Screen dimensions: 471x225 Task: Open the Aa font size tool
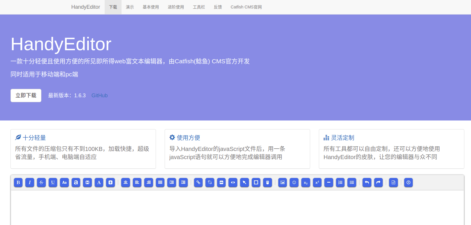click(64, 182)
